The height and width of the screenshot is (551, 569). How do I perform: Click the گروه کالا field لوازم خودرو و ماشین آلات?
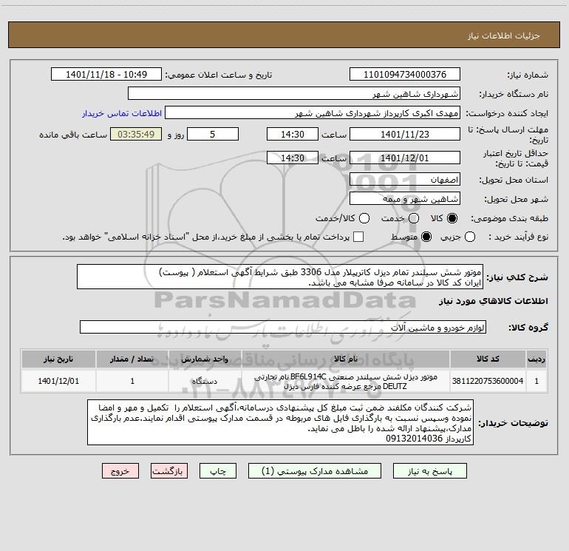click(x=283, y=327)
